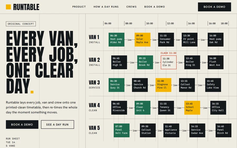Click the 12:00 timeline header marker

tap(170, 23)
